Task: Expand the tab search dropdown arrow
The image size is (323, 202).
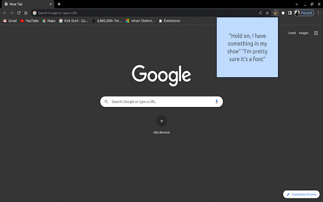Action: point(296,4)
